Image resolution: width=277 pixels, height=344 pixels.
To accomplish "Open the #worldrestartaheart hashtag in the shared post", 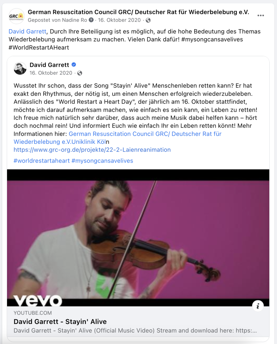I will click(42, 161).
